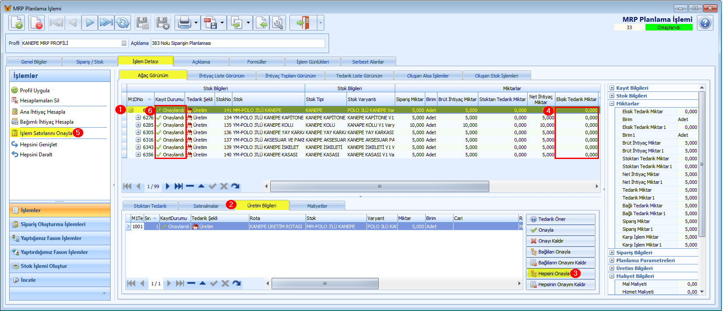Open the printer dropdown arrow

click(196, 23)
